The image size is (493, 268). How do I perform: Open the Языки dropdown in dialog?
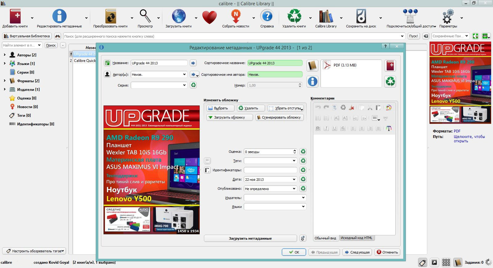pos(303,207)
